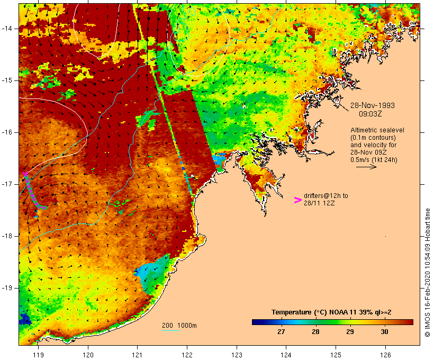Click the longitude axis label "126"

click(x=385, y=355)
